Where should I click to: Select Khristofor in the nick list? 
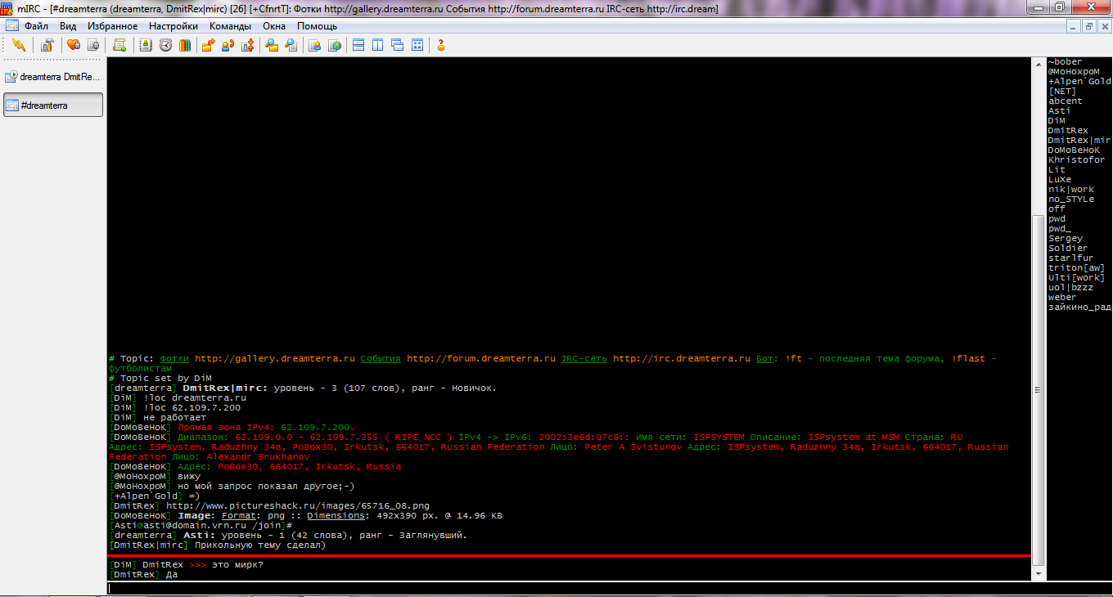[x=1076, y=160]
